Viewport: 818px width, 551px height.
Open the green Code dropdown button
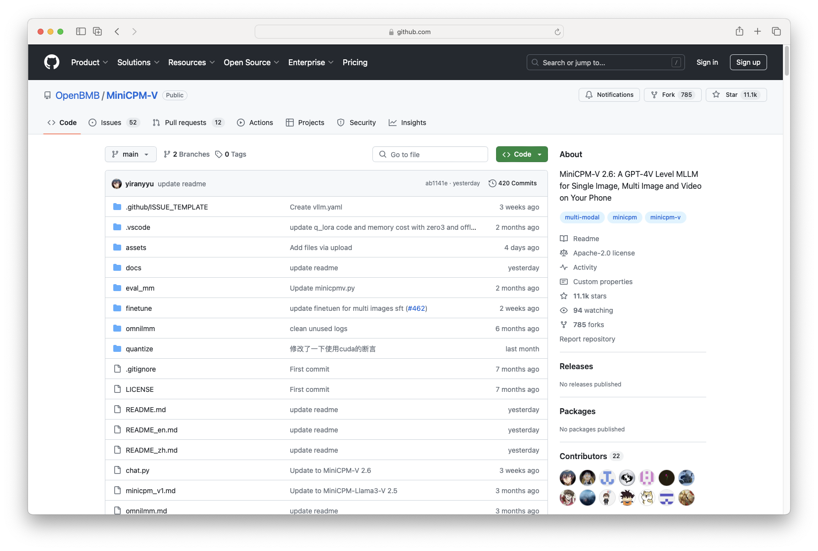point(522,154)
